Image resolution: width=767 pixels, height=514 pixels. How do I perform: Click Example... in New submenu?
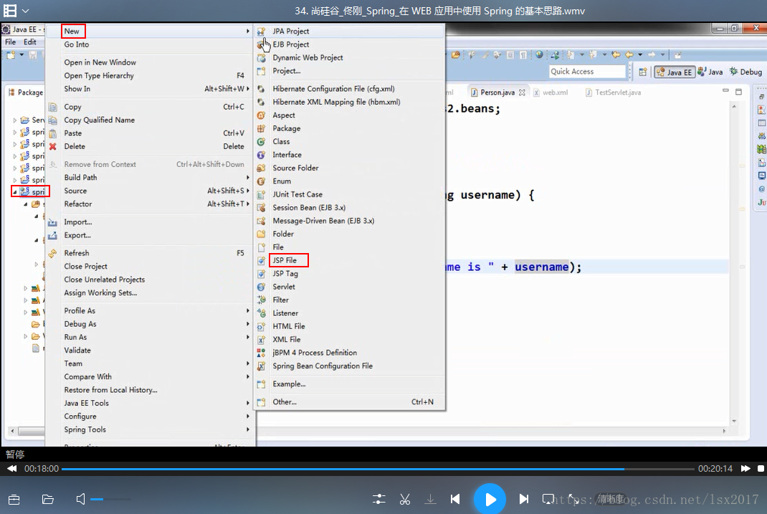(x=289, y=384)
